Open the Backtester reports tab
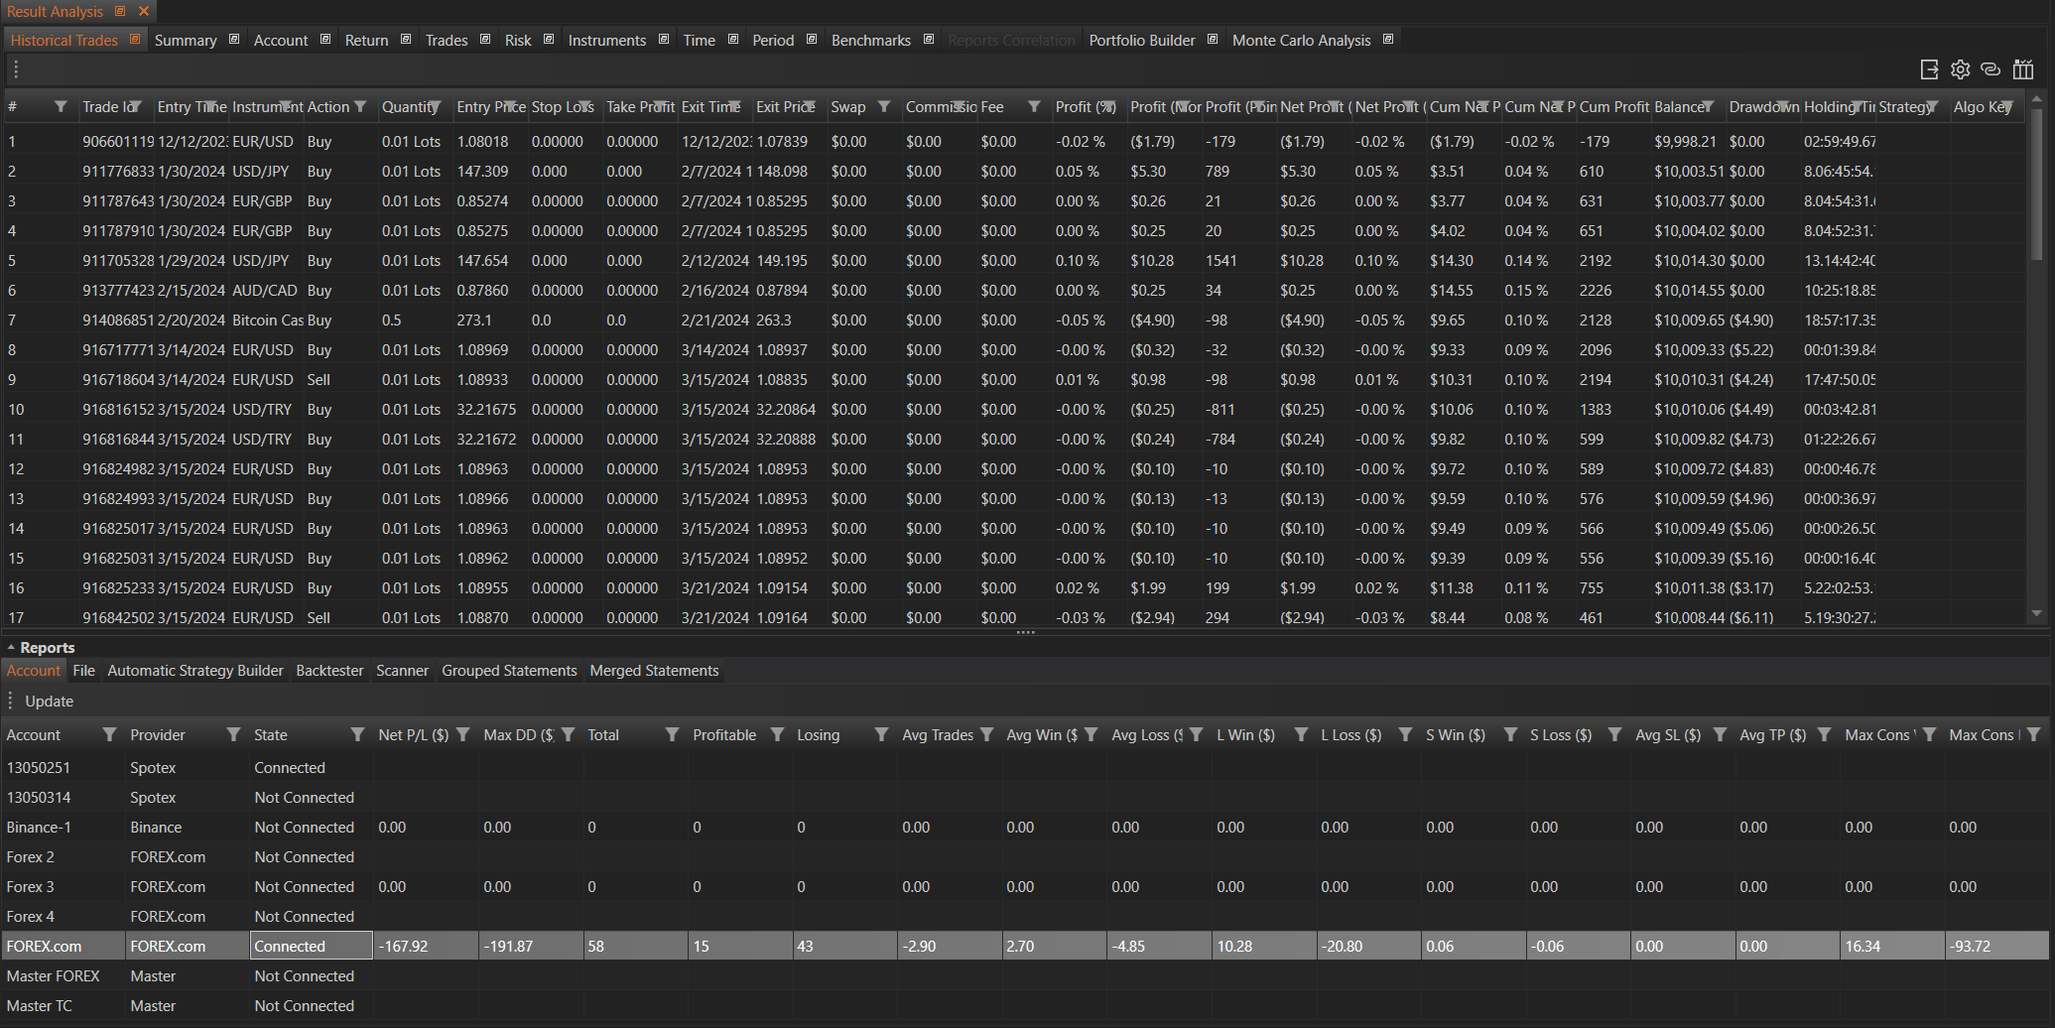The image size is (2055, 1028). pos(329,671)
